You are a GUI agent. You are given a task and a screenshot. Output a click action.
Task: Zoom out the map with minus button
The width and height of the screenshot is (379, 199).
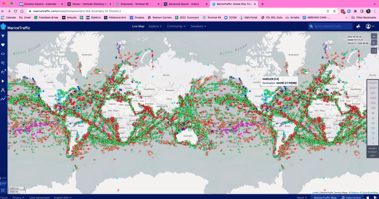click(x=374, y=43)
